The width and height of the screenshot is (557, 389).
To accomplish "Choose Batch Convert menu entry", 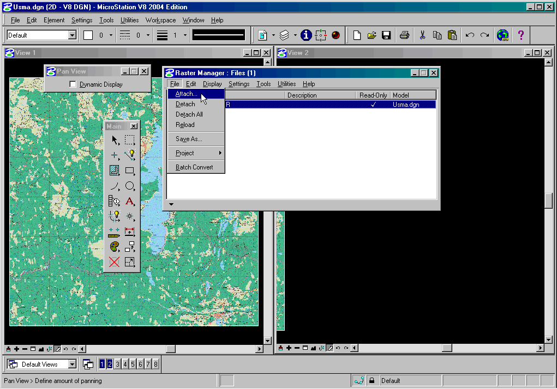I will click(196, 167).
